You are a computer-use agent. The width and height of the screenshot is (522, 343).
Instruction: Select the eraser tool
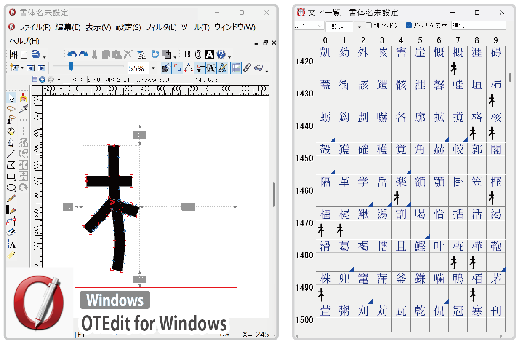click(x=11, y=232)
